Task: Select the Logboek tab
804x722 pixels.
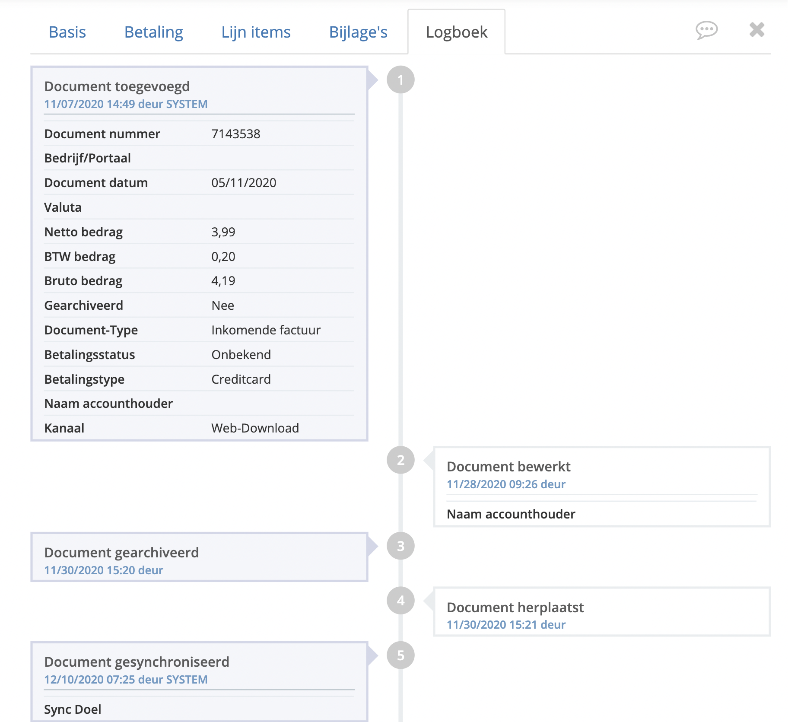Action: (x=457, y=32)
